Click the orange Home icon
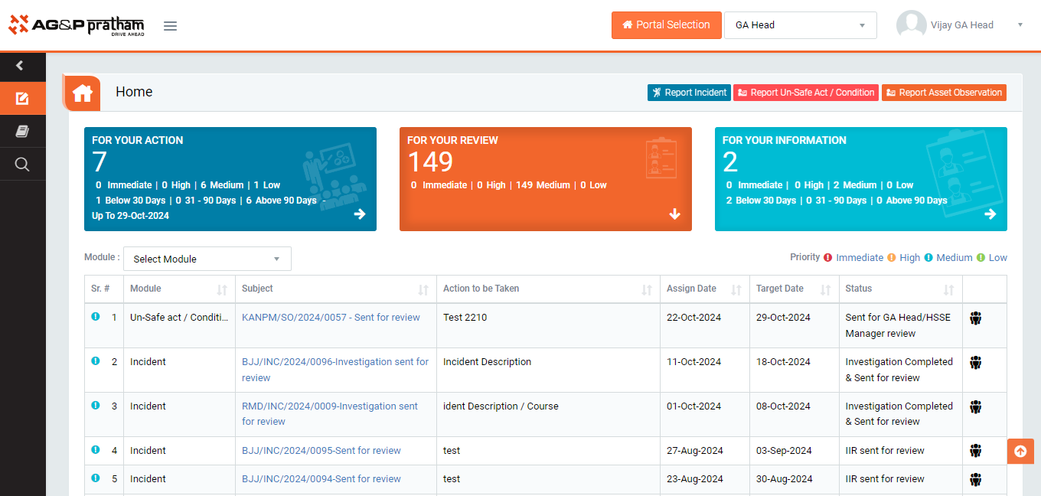The height and width of the screenshot is (496, 1041). coord(83,93)
